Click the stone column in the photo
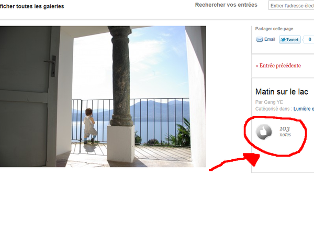This screenshot has height=235, width=314. click(121, 76)
